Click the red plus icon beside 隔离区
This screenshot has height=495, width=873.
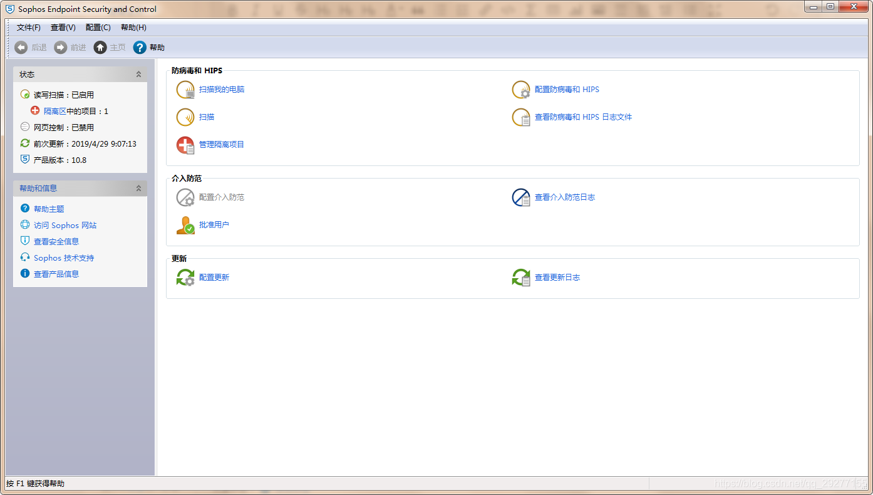pyautogui.click(x=35, y=111)
